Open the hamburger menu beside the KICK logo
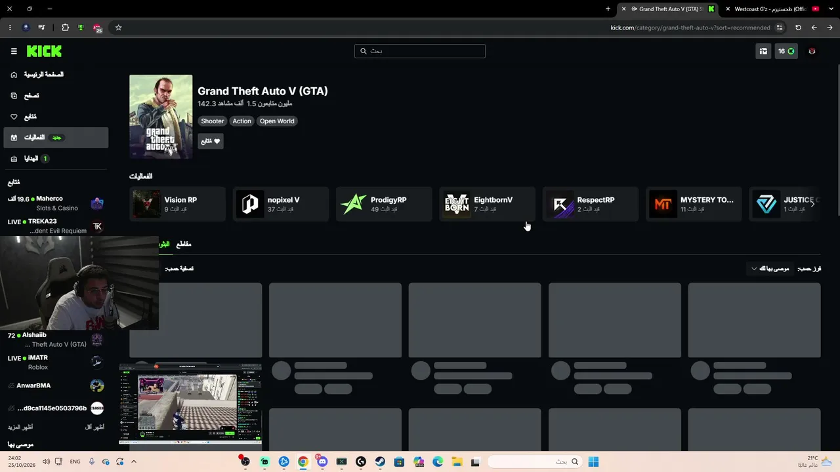 click(14, 51)
